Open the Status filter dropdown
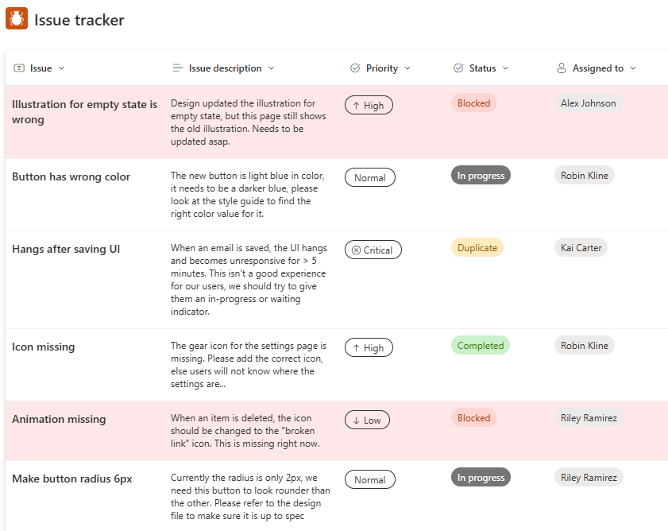Viewport: 668px width, 531px height. (x=504, y=68)
